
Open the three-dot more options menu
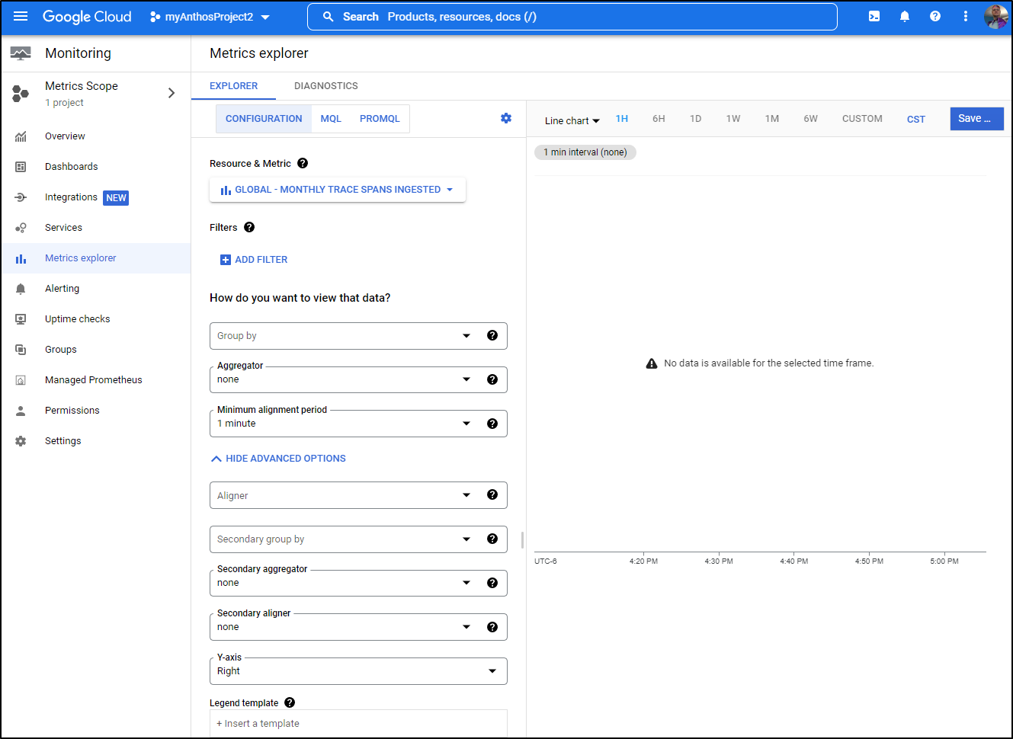pyautogui.click(x=966, y=16)
